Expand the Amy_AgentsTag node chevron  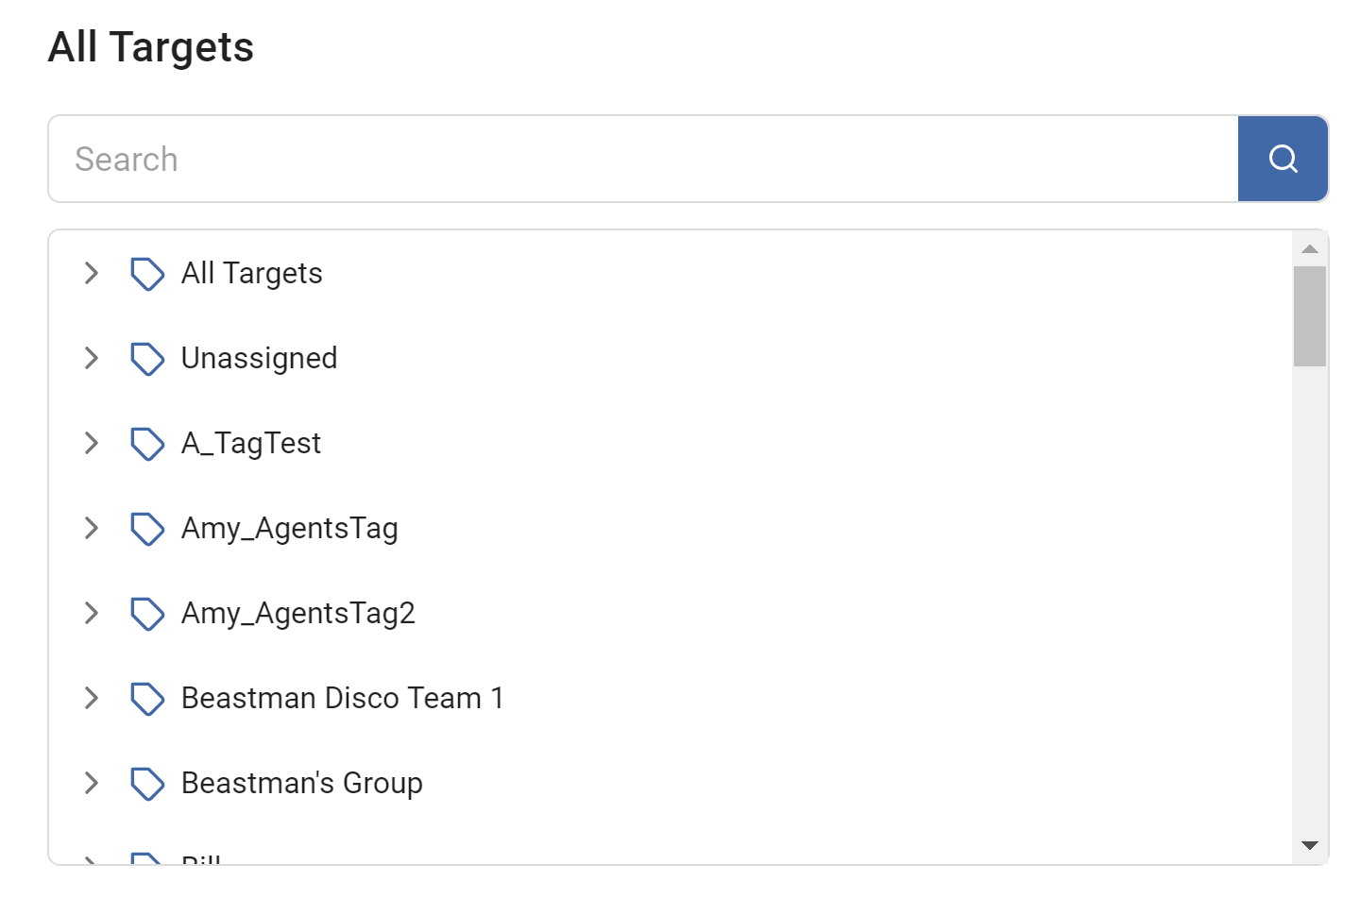click(92, 529)
